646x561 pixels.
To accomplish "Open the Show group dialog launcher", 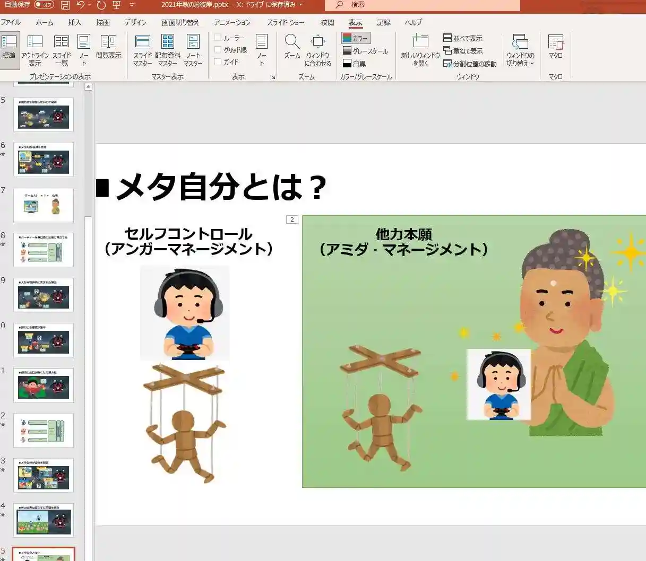I will coord(273,77).
